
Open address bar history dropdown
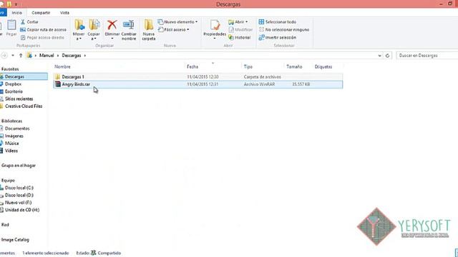(x=379, y=56)
